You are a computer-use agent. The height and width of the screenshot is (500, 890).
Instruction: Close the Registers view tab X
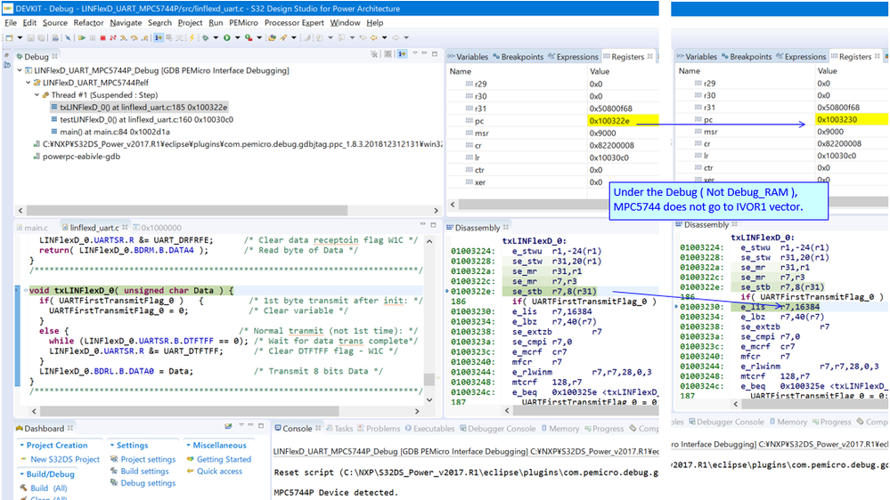pyautogui.click(x=649, y=56)
